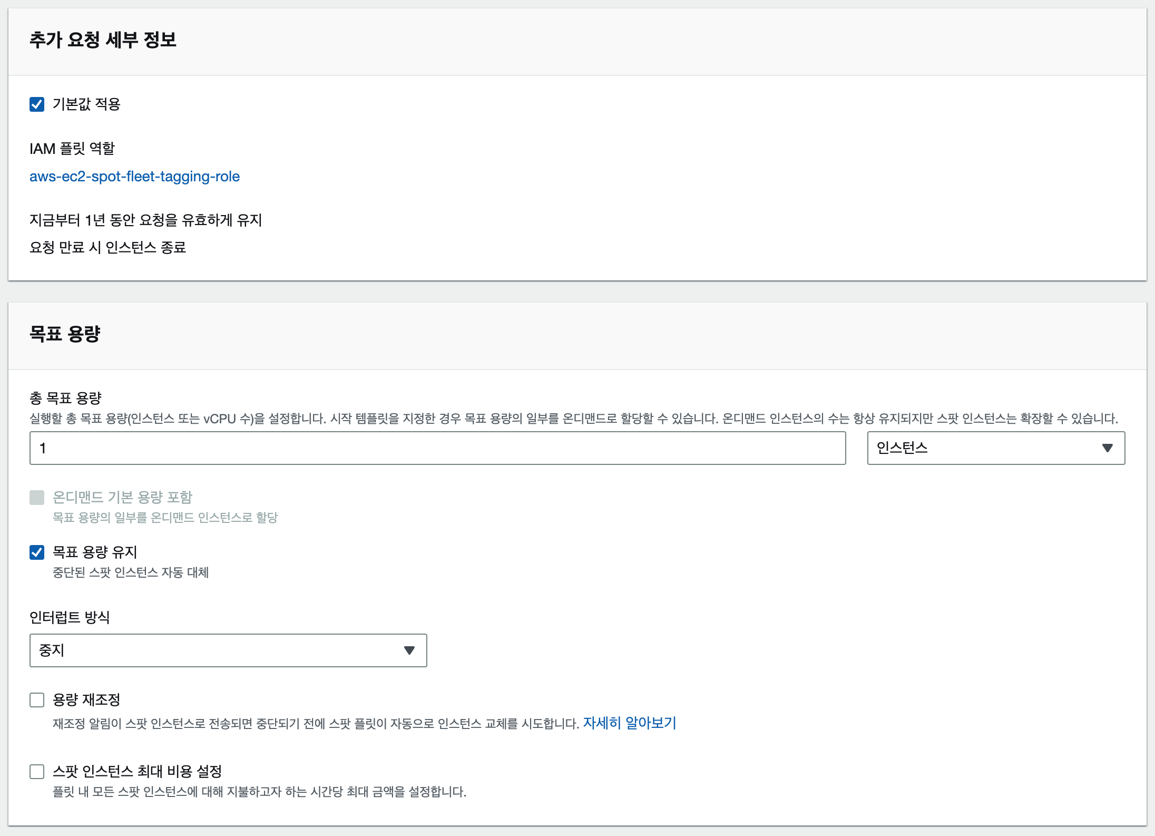1155x836 pixels.
Task: Click the 인터럽트 방식 field label
Action: 70,617
